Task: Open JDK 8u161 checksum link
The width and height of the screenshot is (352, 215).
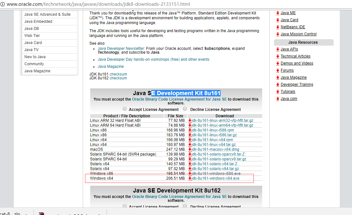Action: tap(118, 74)
